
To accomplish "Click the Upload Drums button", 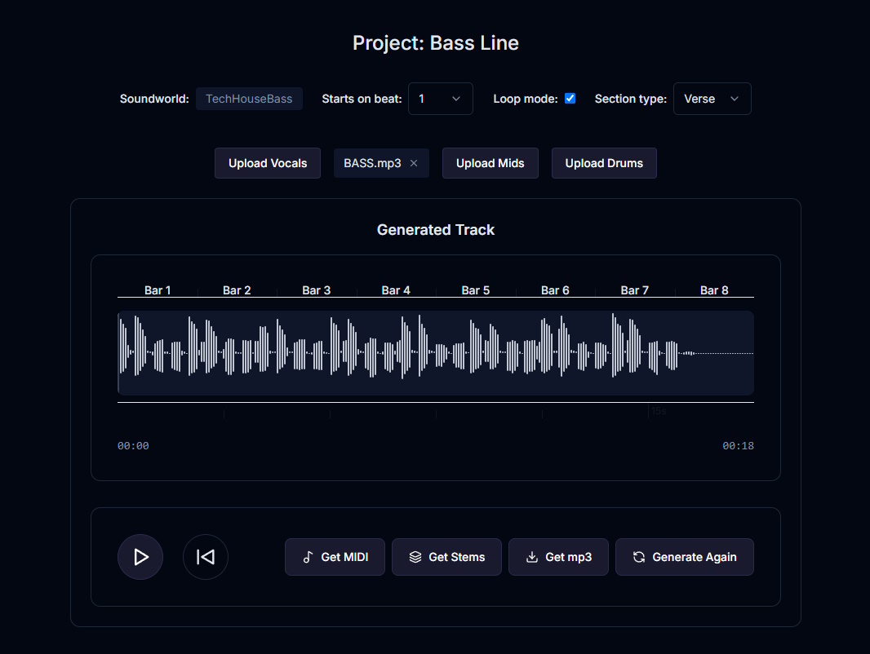I will (x=604, y=162).
